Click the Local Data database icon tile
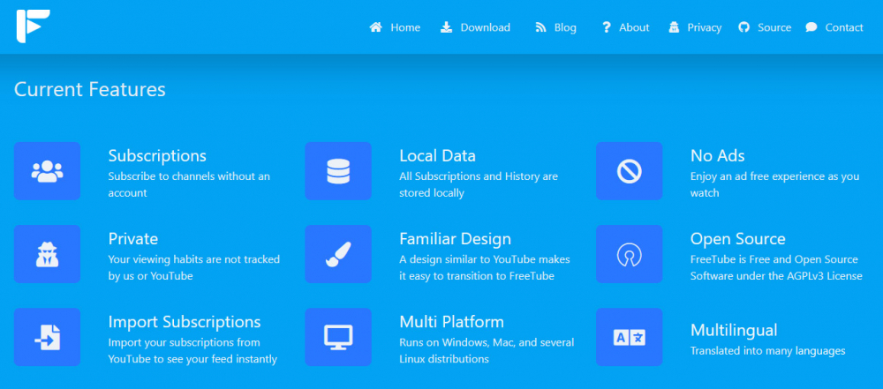883x389 pixels. 338,171
